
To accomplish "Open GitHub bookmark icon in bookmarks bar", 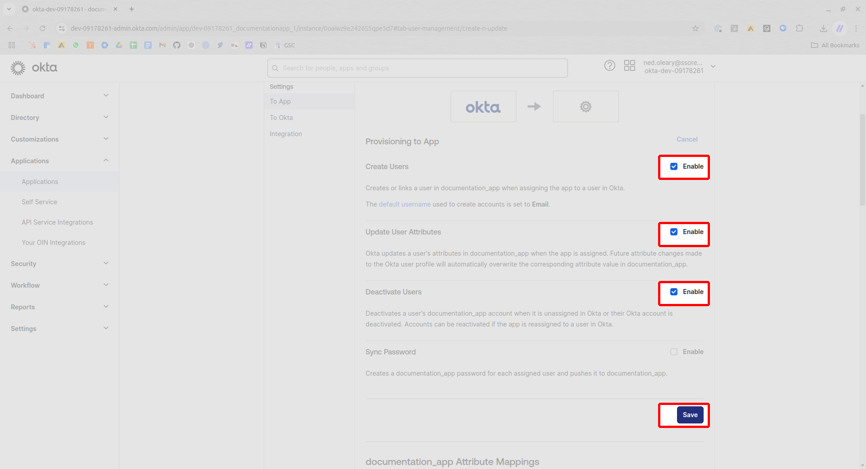I will (177, 45).
